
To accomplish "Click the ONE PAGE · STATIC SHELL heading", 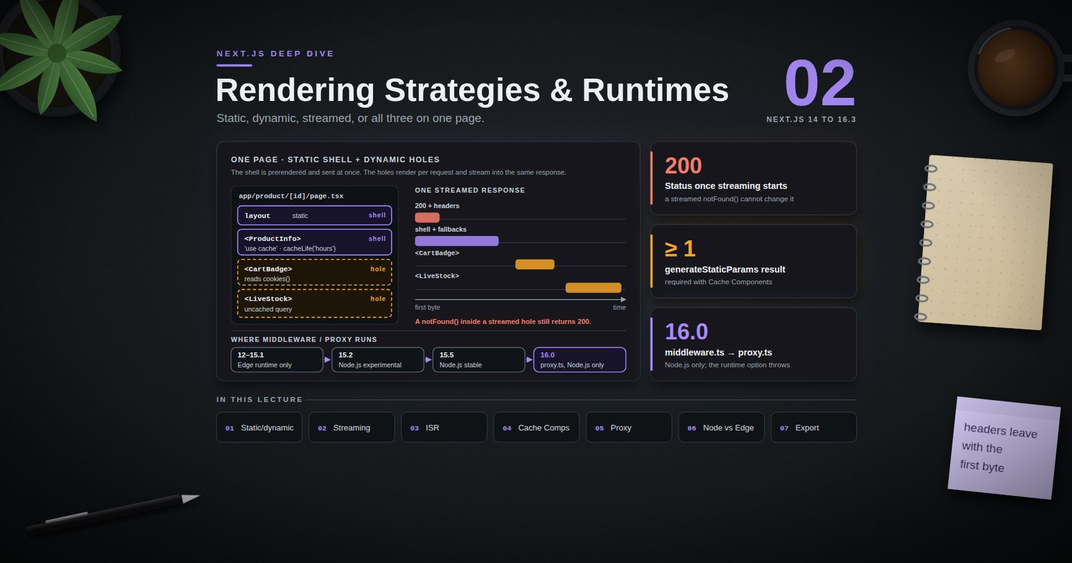I will pyautogui.click(x=335, y=160).
